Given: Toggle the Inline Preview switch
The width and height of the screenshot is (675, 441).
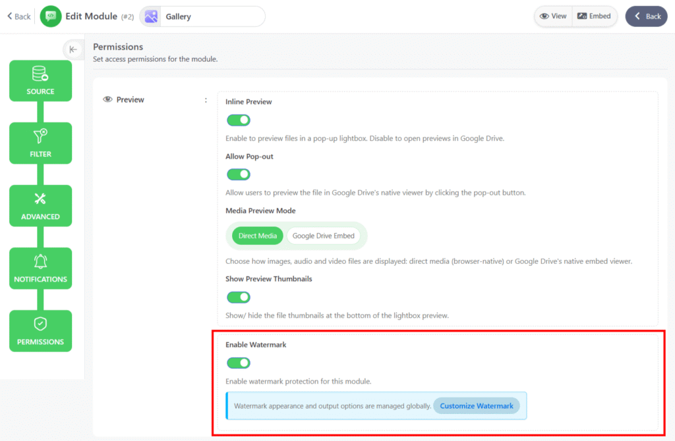Looking at the screenshot, I should pos(239,120).
